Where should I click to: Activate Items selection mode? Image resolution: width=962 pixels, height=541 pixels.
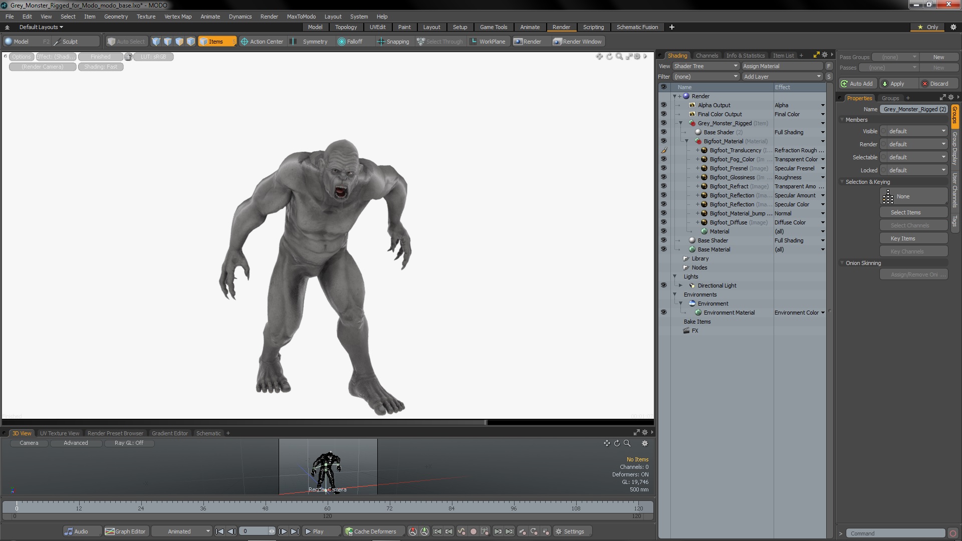216,42
